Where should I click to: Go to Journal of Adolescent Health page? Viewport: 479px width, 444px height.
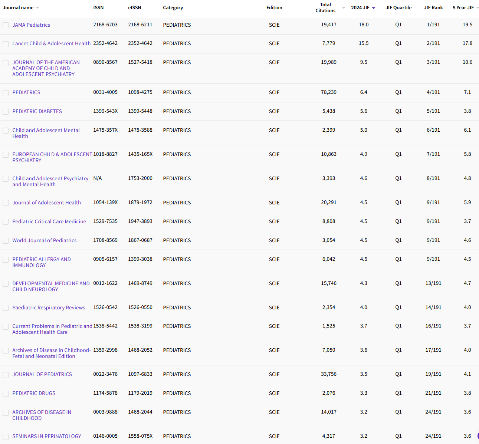click(x=46, y=203)
